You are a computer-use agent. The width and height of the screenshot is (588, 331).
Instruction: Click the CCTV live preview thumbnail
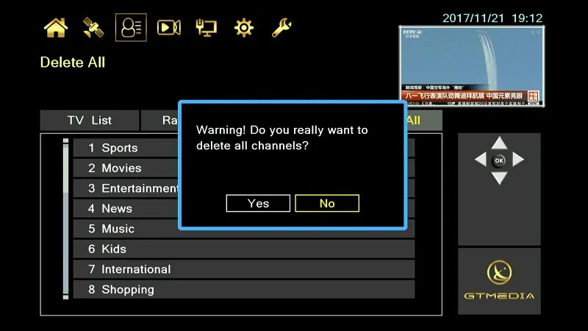coord(472,66)
